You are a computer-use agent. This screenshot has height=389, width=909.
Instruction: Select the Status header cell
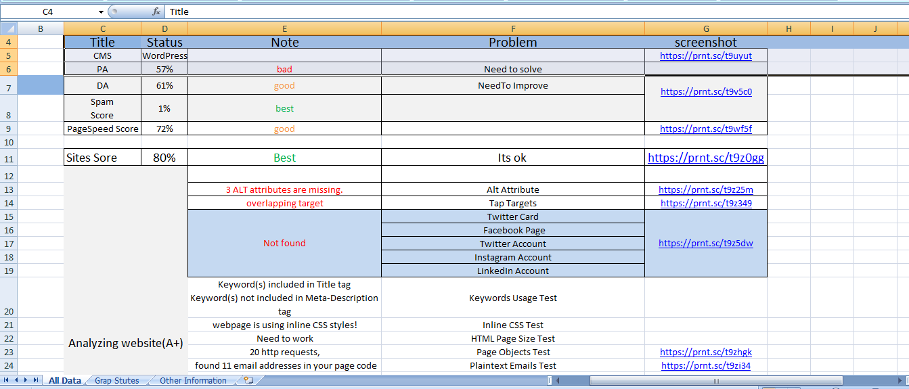164,42
